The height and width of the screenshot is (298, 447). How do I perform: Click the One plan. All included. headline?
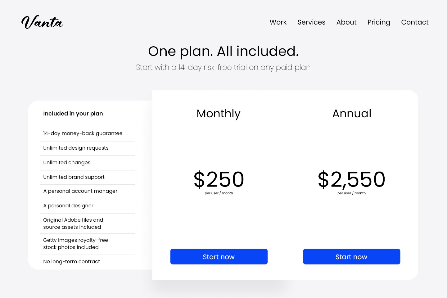pyautogui.click(x=223, y=51)
